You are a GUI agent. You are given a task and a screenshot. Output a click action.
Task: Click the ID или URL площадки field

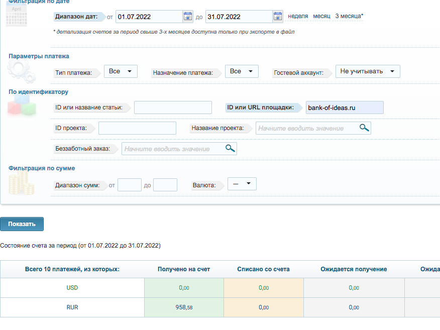pos(344,107)
